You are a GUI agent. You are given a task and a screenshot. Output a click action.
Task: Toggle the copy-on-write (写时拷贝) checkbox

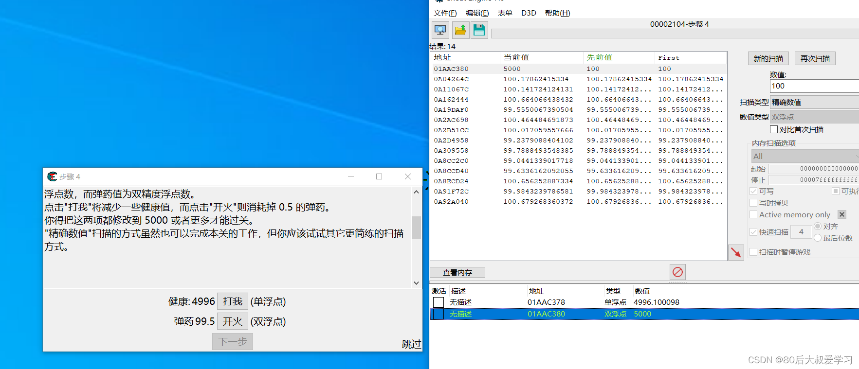coord(753,203)
